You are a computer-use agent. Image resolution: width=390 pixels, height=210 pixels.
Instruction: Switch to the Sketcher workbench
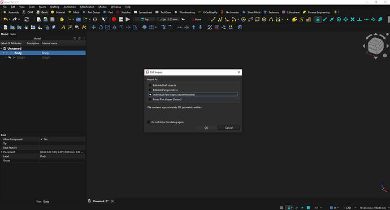point(124,12)
